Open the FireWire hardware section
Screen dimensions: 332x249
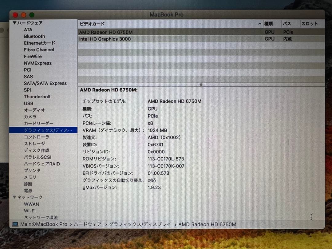click(x=33, y=56)
